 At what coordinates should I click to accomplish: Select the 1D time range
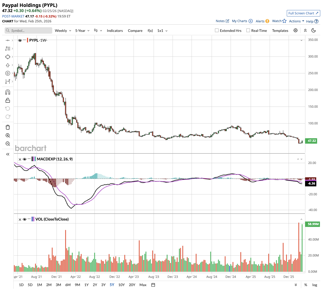(x=21, y=285)
